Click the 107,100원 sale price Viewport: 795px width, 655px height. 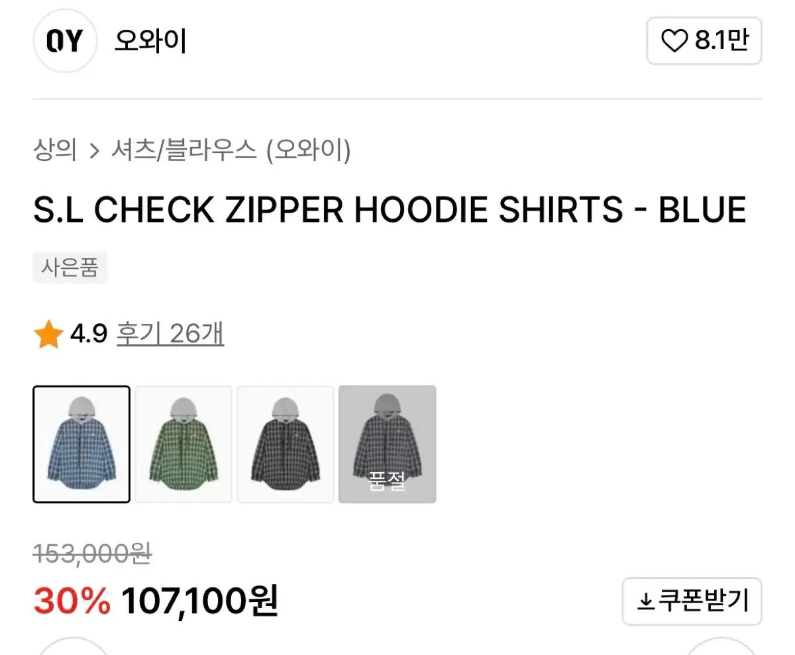click(x=200, y=601)
